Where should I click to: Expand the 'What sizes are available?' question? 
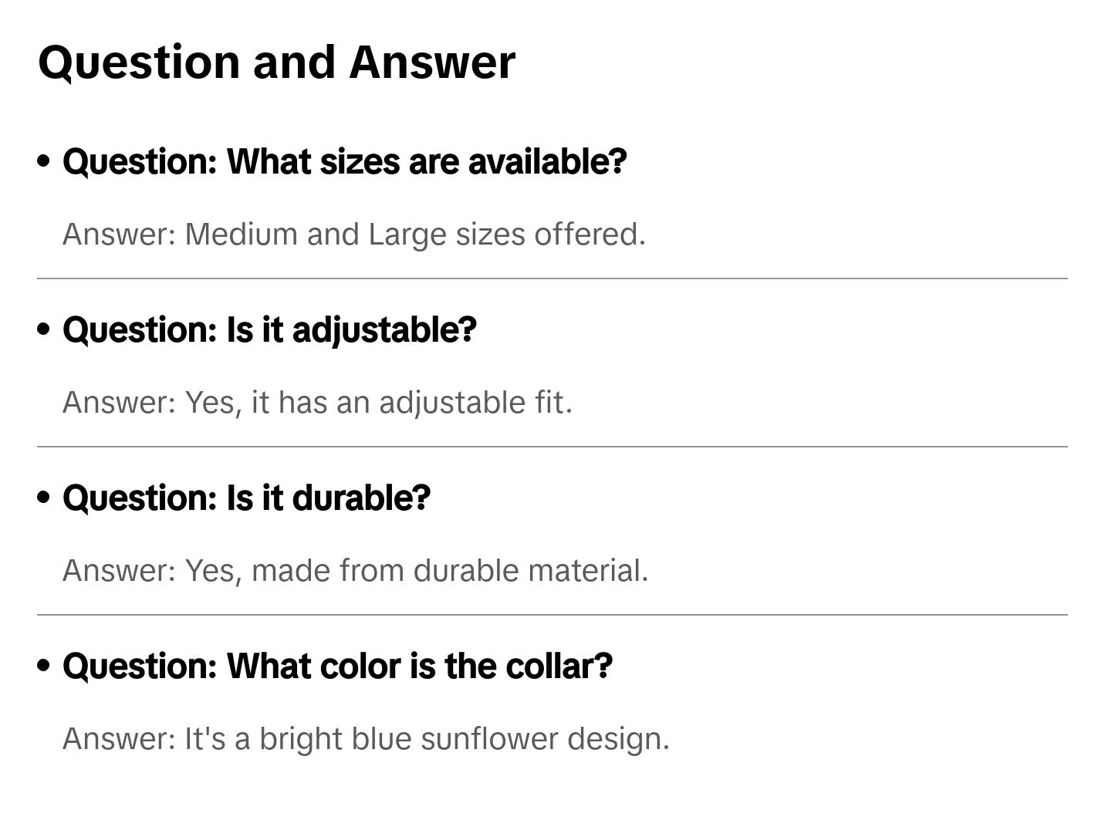(x=344, y=162)
